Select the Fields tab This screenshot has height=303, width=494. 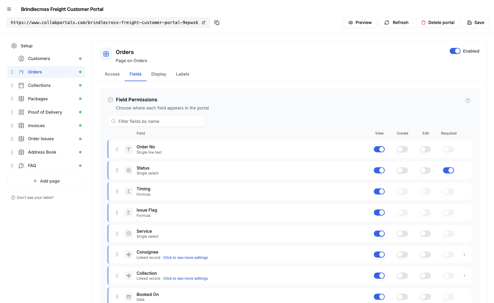[x=136, y=74]
